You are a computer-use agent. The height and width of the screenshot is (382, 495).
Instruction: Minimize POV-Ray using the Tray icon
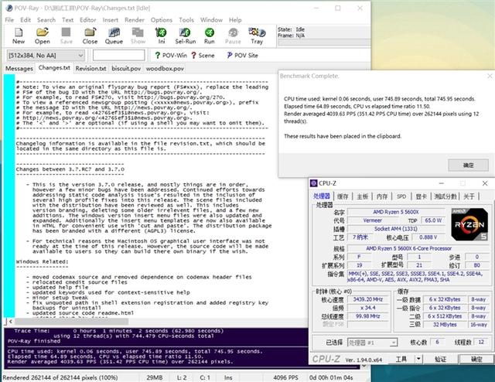coord(258,35)
